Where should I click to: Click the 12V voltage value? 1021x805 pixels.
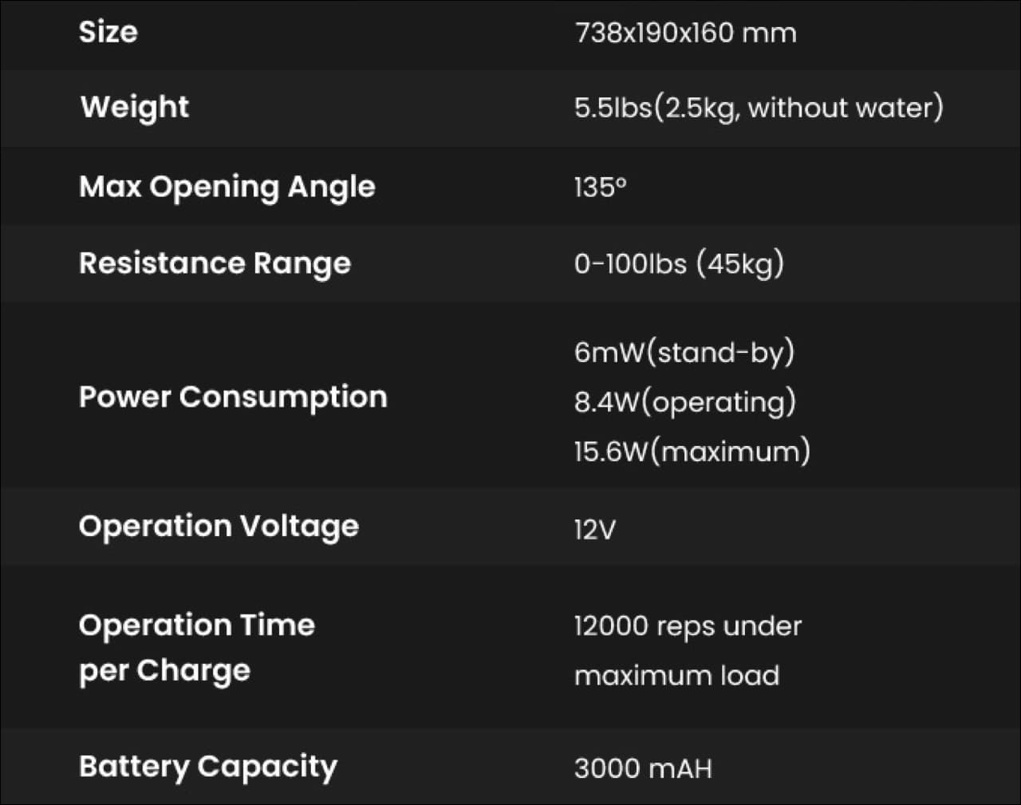pos(595,529)
